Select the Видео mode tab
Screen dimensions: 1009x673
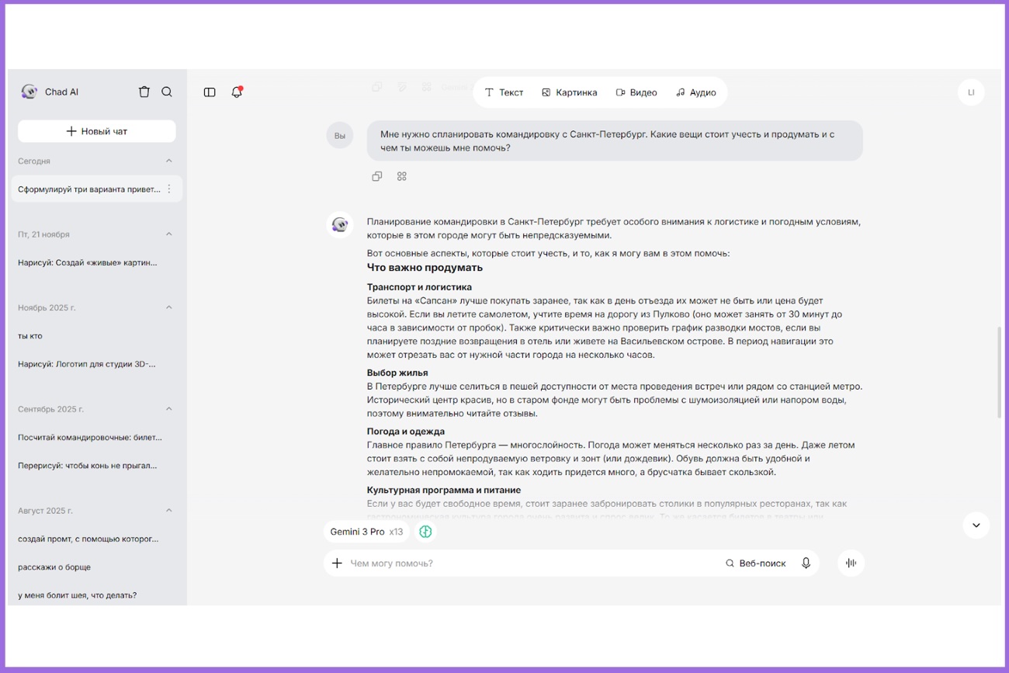point(636,92)
